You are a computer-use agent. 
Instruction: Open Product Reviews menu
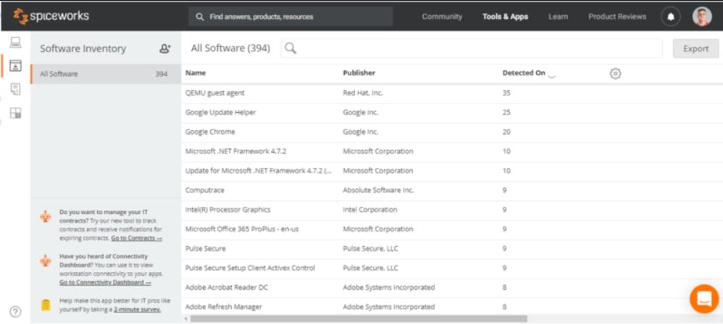(617, 17)
